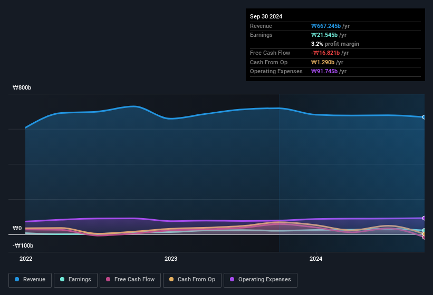The height and width of the screenshot is (295, 433).
Task: Click the Cash From Op label in tooltip
Action: [268, 62]
